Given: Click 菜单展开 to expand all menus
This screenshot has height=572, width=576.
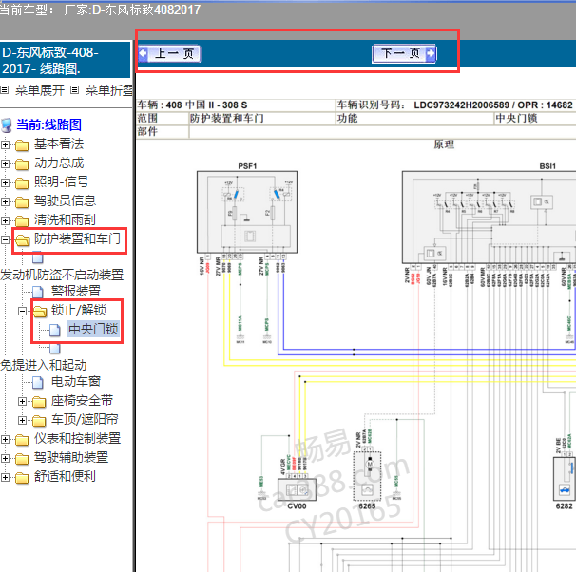Looking at the screenshot, I should [40, 90].
